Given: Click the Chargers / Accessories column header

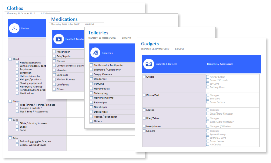Looking at the screenshot, I should tap(220, 64).
